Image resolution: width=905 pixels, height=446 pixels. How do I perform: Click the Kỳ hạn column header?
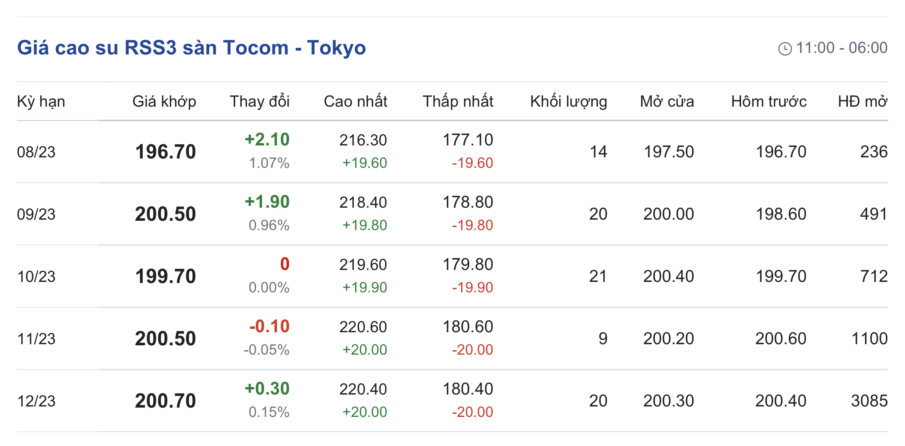coord(41,101)
